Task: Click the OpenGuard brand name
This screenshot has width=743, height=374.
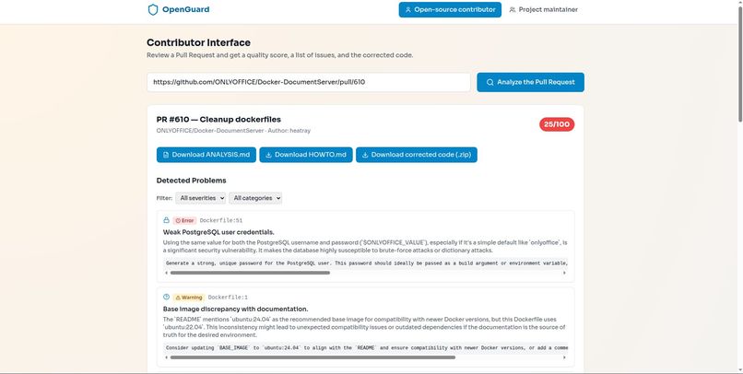Action: tap(185, 9)
